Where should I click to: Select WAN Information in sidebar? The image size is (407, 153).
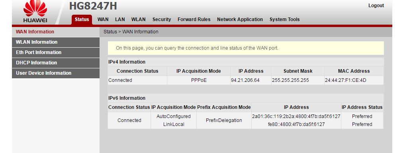[56, 32]
